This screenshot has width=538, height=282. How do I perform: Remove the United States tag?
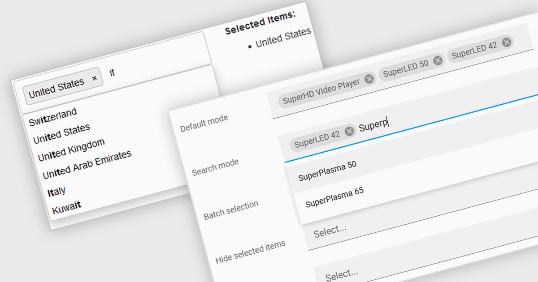pos(94,78)
